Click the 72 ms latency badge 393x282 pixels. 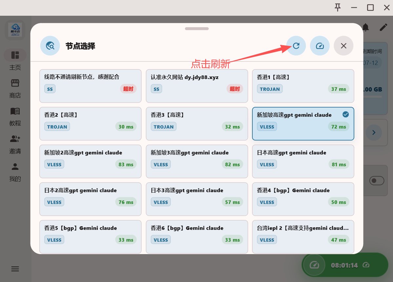pyautogui.click(x=338, y=127)
